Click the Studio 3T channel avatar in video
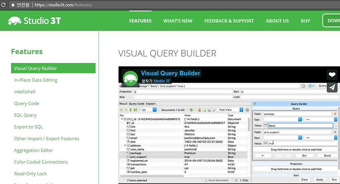 (x=130, y=78)
